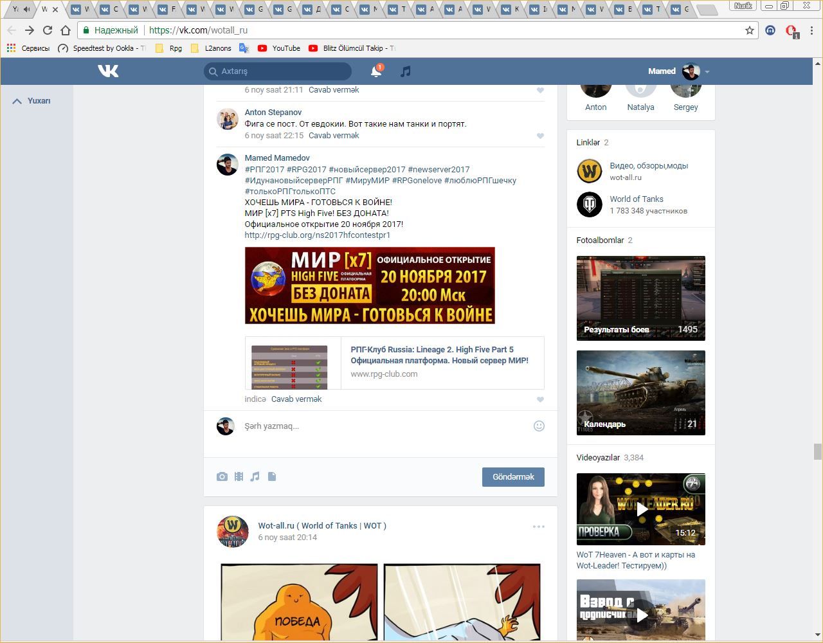
Task: Open hashtag #newserver2017
Action: click(x=439, y=170)
